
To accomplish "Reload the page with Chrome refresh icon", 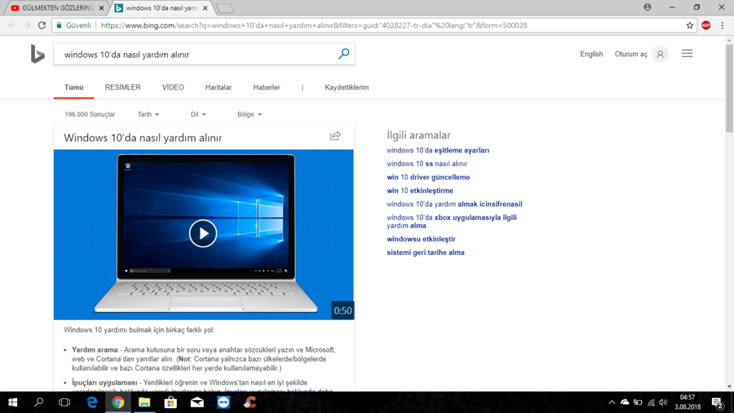I will [x=42, y=25].
